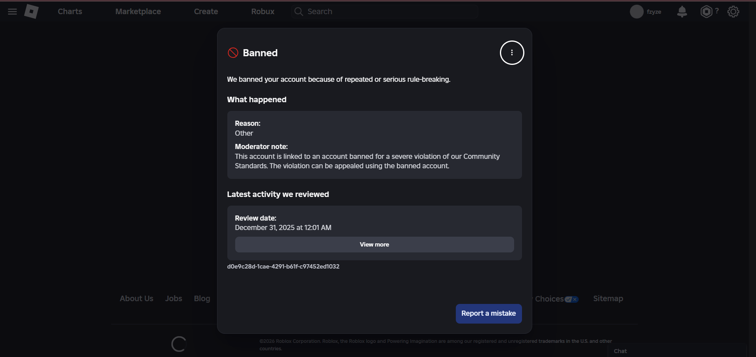Click the 'Banned' title text

[260, 53]
